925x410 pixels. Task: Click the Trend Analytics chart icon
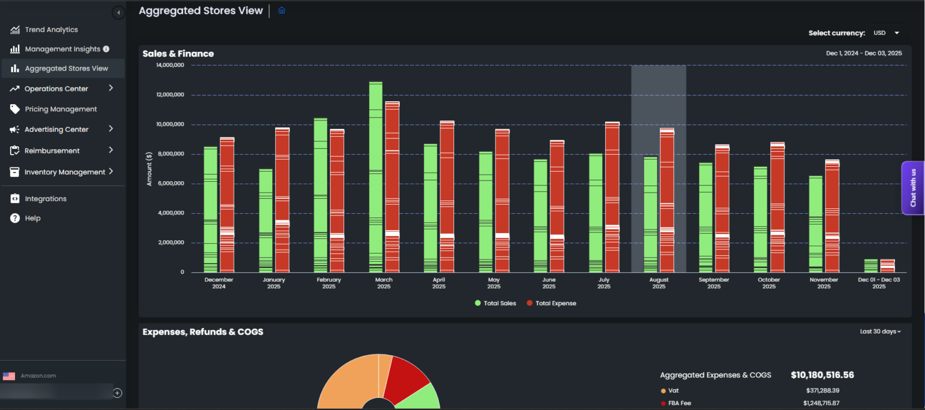click(x=15, y=30)
